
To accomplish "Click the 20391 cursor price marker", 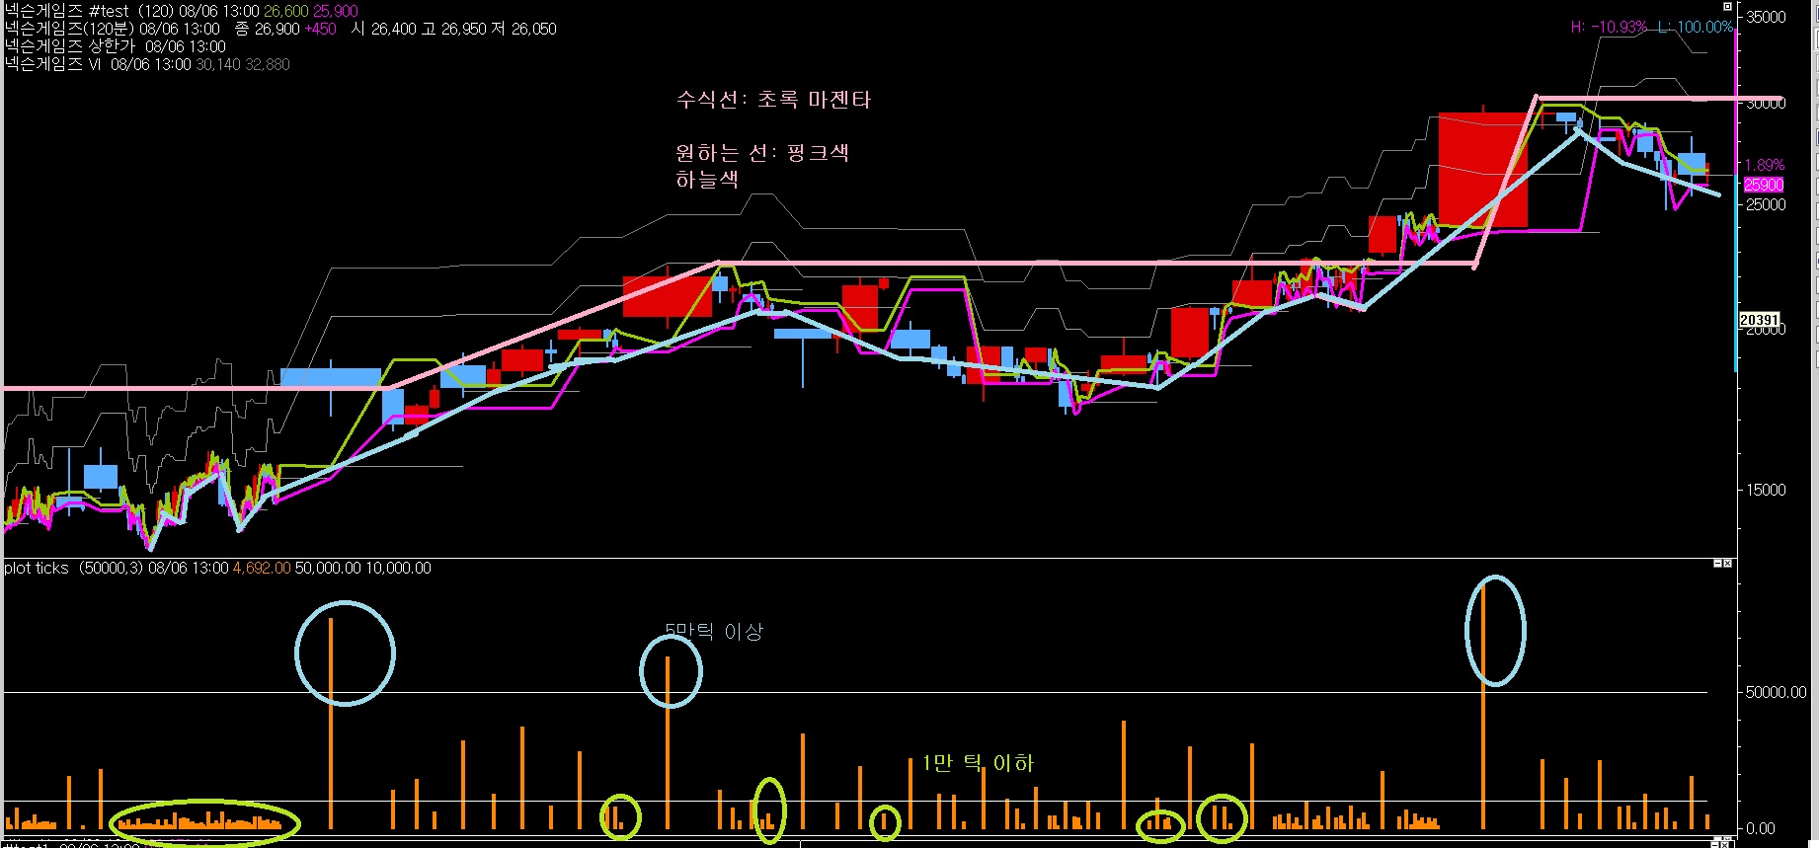I will (x=1759, y=320).
